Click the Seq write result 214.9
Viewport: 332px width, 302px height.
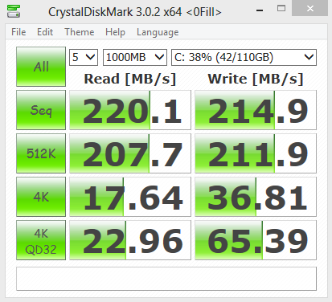click(x=256, y=110)
